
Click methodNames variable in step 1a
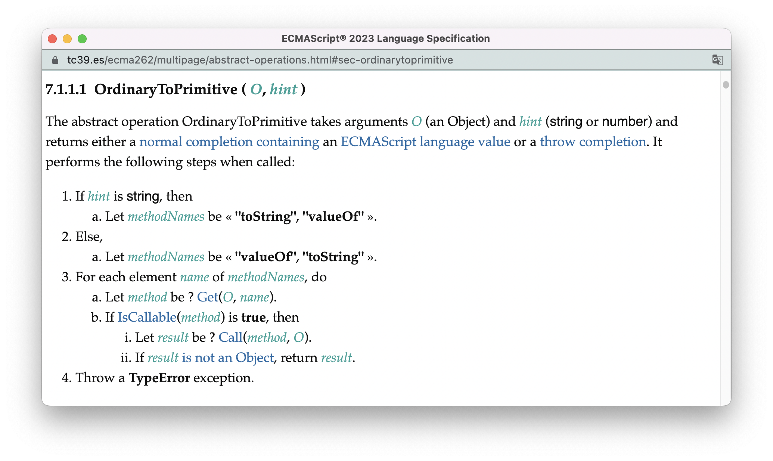coord(166,216)
